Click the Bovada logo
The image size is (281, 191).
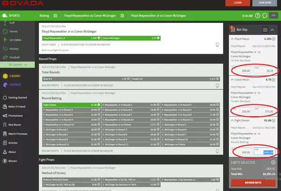pyautogui.click(x=22, y=3)
